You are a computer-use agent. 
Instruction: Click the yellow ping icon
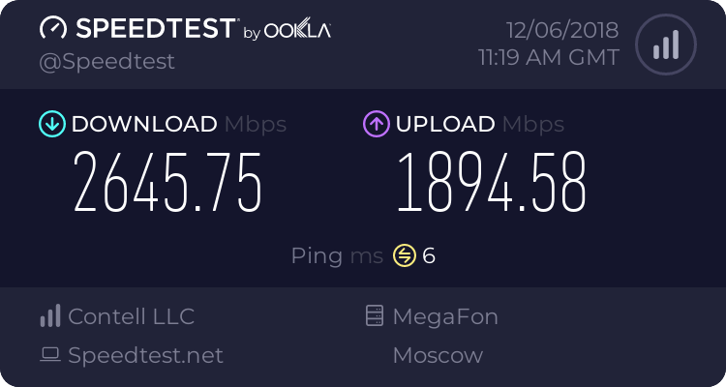405,255
